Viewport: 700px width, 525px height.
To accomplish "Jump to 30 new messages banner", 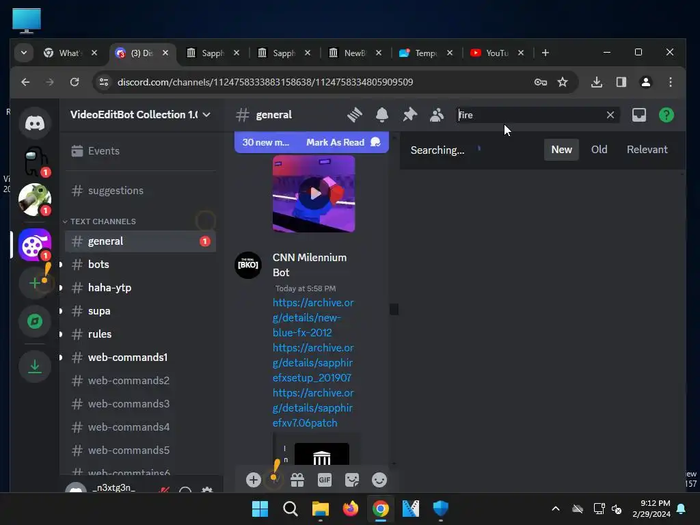I will (x=266, y=142).
